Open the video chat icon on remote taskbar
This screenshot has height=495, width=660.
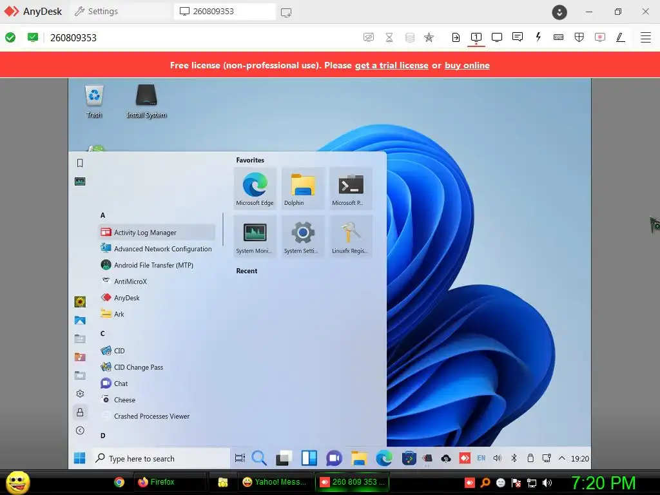tap(335, 458)
